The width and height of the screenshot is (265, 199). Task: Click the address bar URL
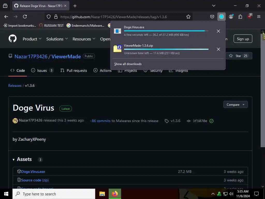[x=114, y=17]
